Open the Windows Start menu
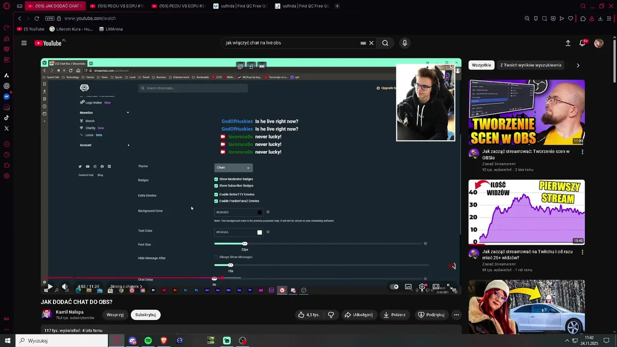 point(8,341)
